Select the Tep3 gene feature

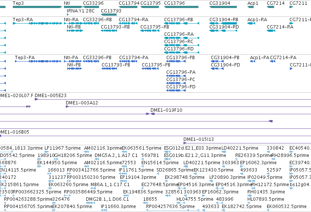pyautogui.click(x=38, y=7)
